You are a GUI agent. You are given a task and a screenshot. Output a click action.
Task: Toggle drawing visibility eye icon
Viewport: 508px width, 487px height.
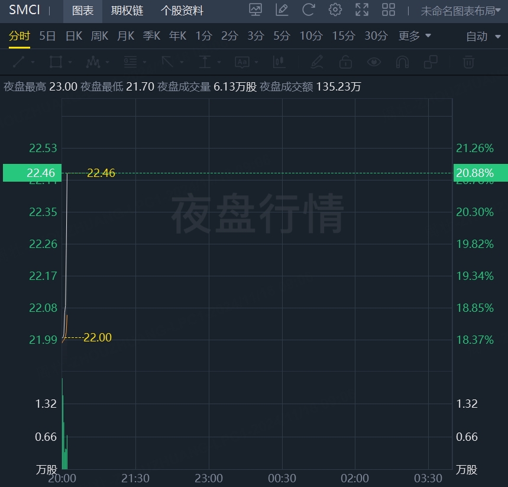(x=374, y=62)
